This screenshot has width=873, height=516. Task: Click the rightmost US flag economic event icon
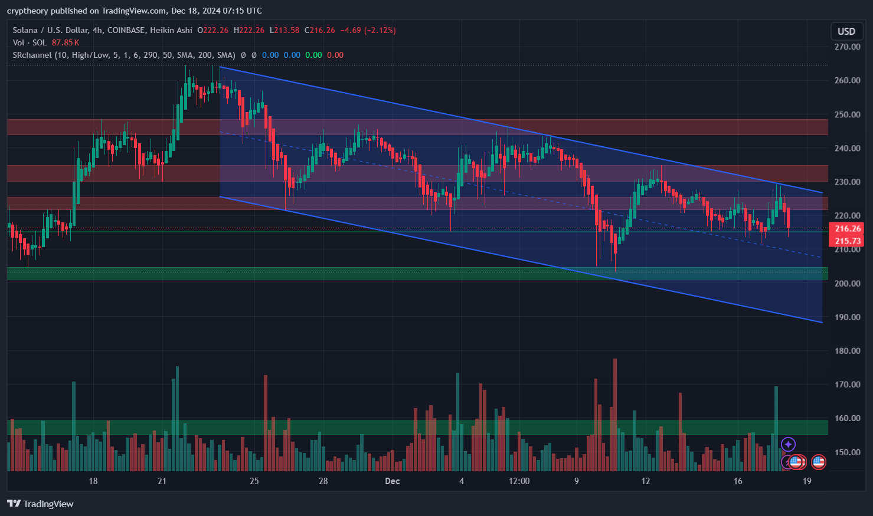point(818,462)
